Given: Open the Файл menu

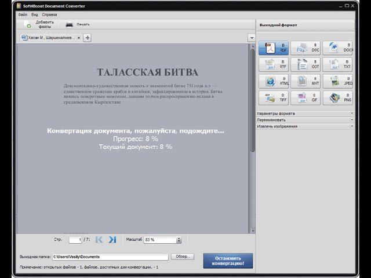Looking at the screenshot, I should pyautogui.click(x=23, y=14).
